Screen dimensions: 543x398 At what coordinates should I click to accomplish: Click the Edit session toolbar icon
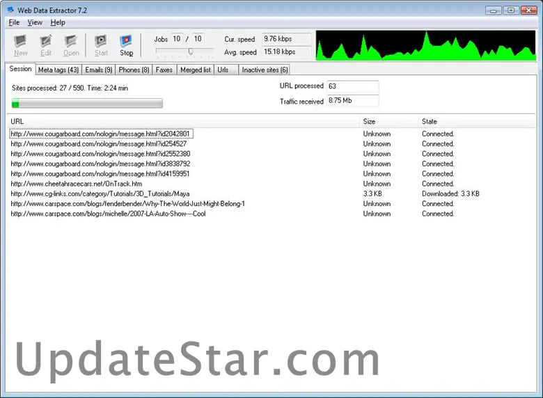coord(46,45)
